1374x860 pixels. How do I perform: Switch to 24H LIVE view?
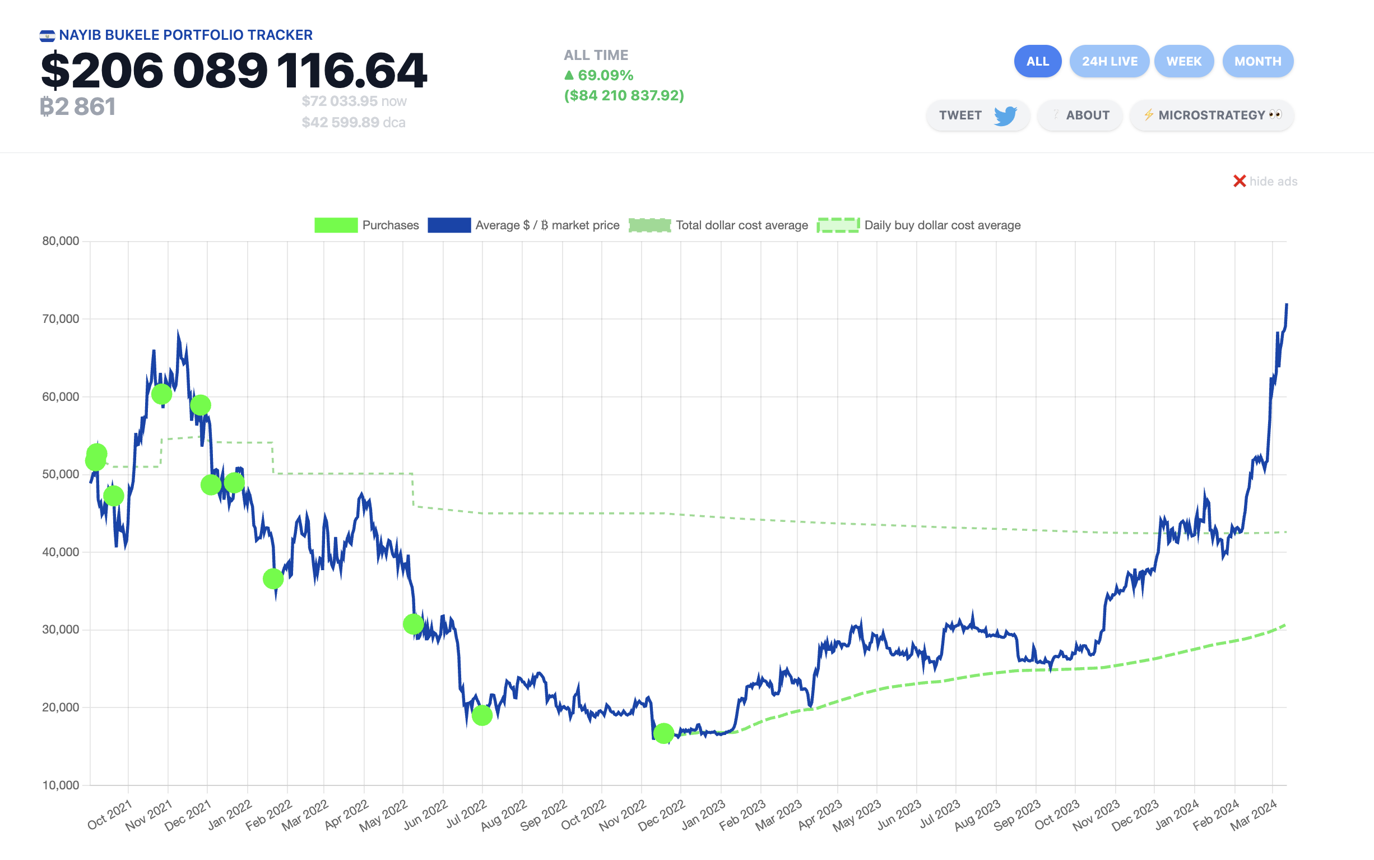point(1109,62)
